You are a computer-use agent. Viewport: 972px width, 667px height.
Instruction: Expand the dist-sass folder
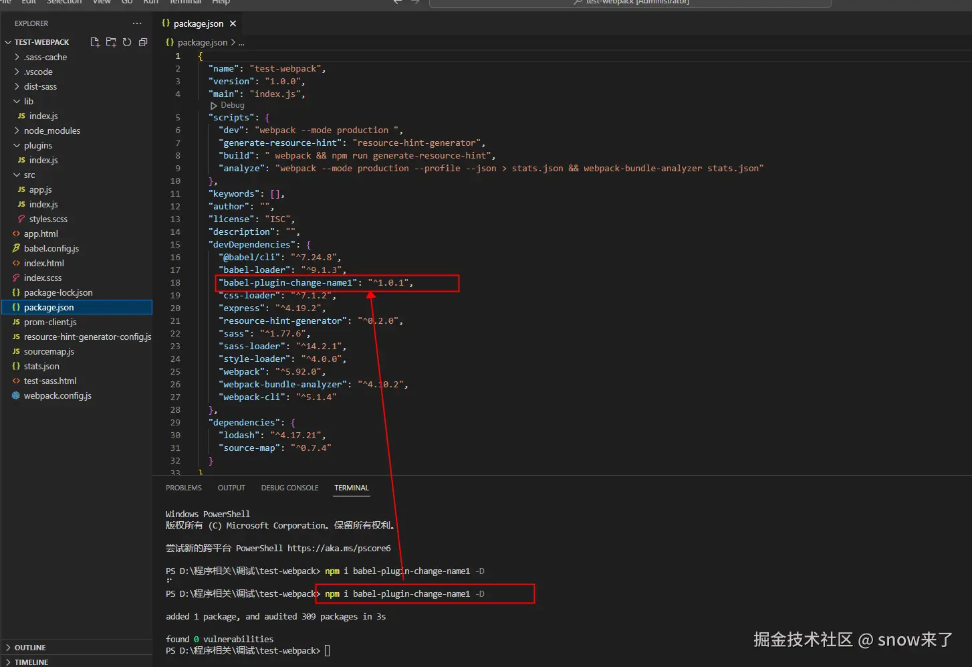tap(17, 86)
